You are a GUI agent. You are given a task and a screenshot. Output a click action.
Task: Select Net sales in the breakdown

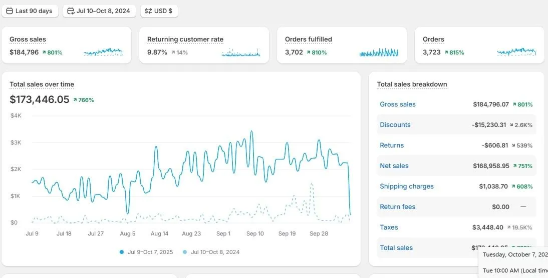pos(394,165)
